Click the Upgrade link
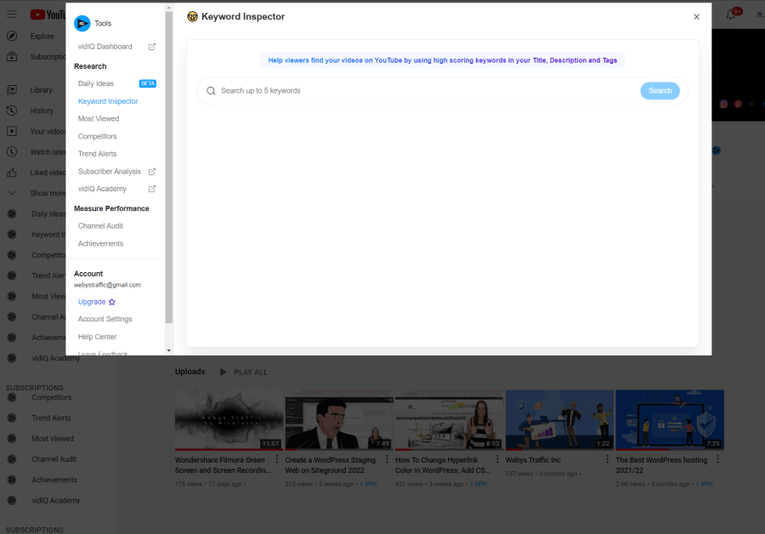 (x=92, y=302)
